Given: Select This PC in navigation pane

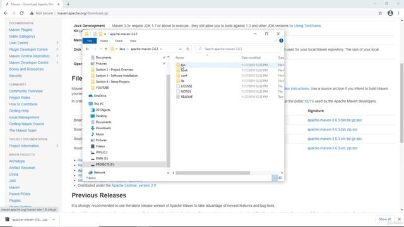Looking at the screenshot, I should (x=98, y=103).
